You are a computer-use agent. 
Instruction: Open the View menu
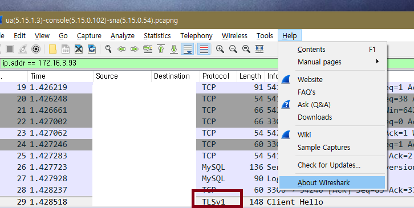(x=42, y=36)
